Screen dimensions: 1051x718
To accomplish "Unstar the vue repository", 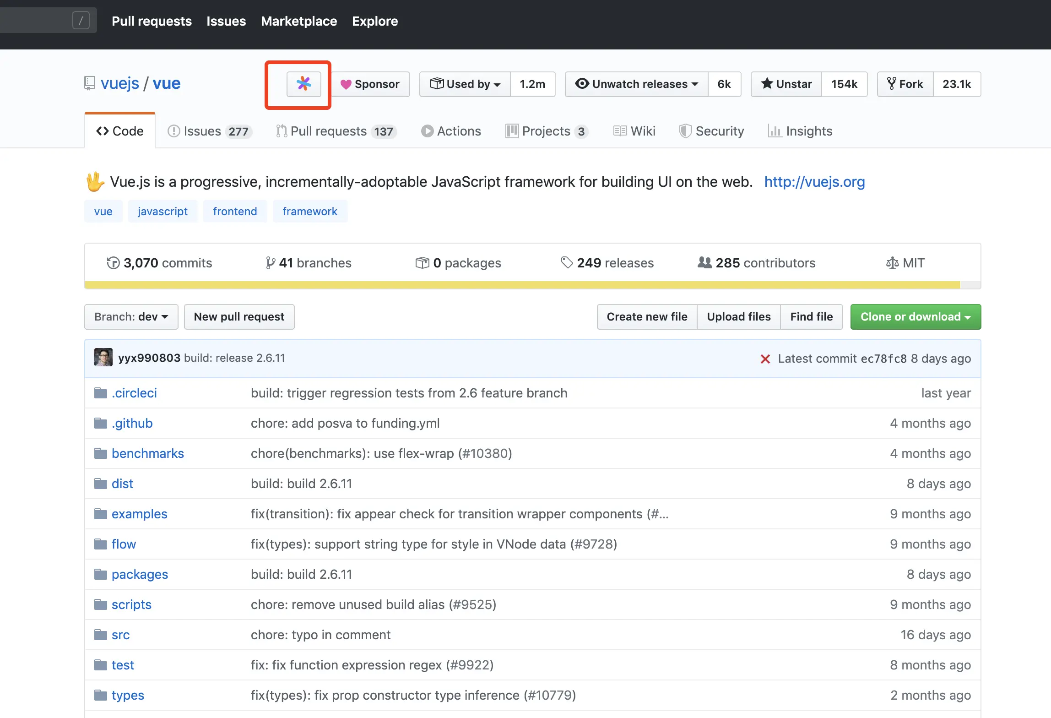I will click(x=786, y=84).
